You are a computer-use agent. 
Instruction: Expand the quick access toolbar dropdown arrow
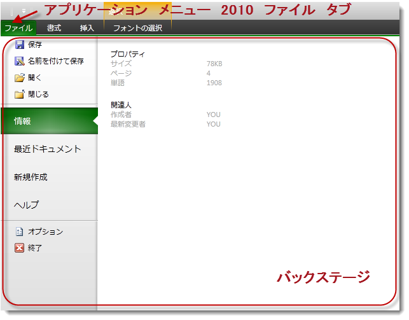pyautogui.click(x=24, y=11)
